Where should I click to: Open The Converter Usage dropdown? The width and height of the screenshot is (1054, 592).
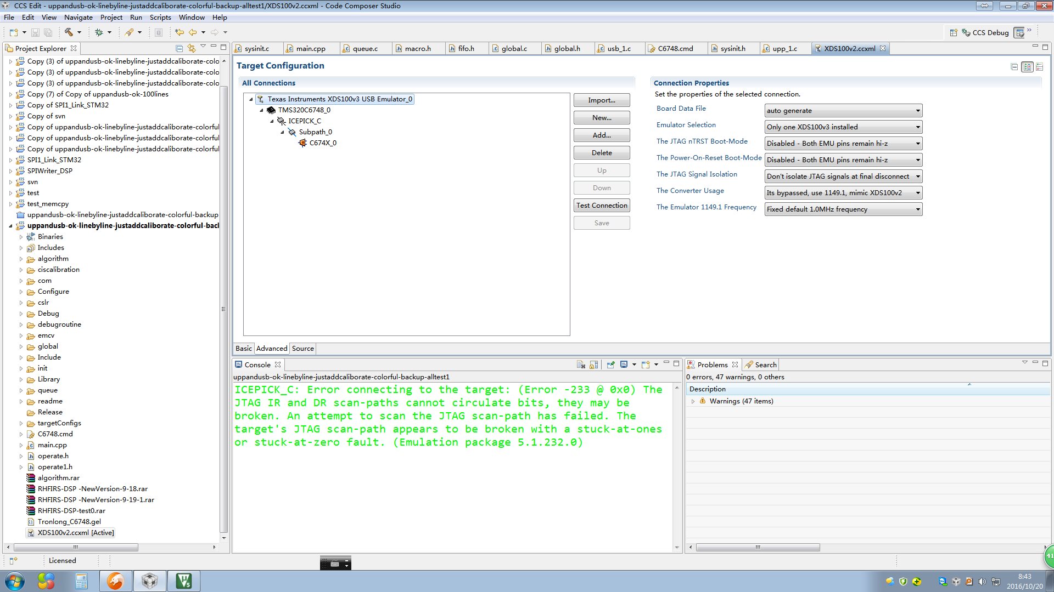(x=843, y=193)
